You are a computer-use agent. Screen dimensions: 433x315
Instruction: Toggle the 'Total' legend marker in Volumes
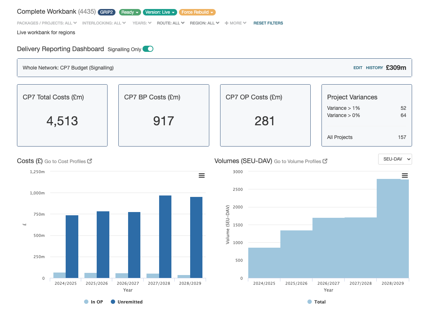click(310, 302)
